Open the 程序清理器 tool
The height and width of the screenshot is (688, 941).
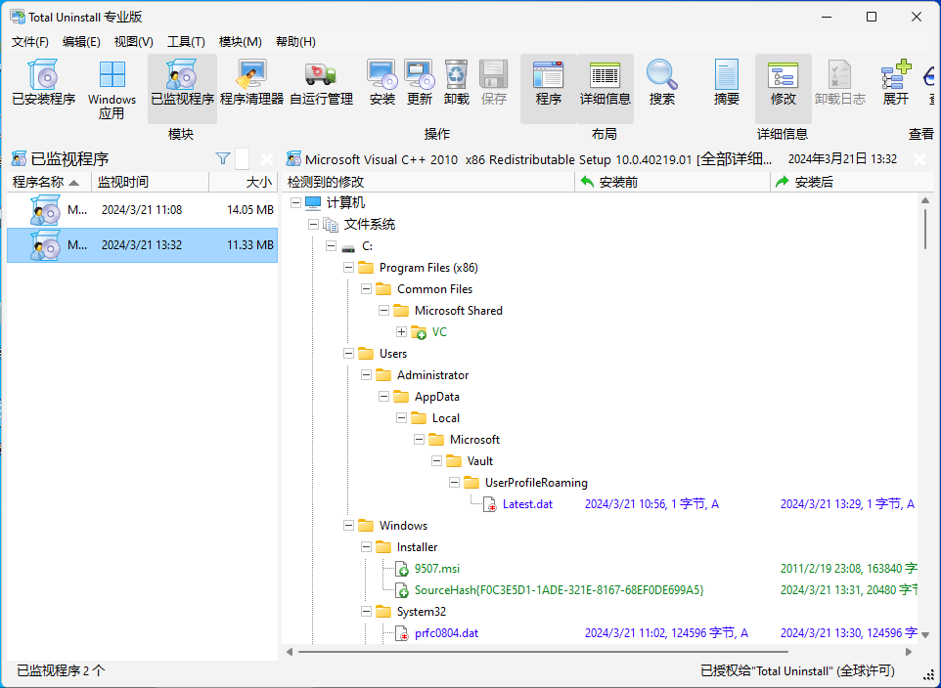[251, 83]
